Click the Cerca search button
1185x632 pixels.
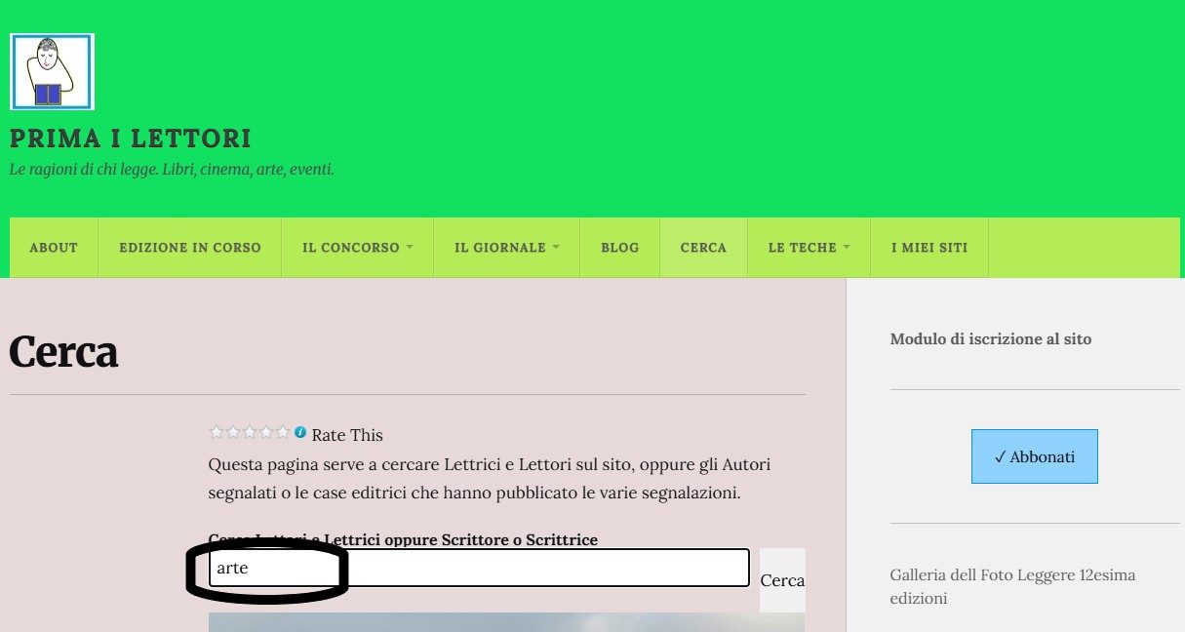pos(782,580)
